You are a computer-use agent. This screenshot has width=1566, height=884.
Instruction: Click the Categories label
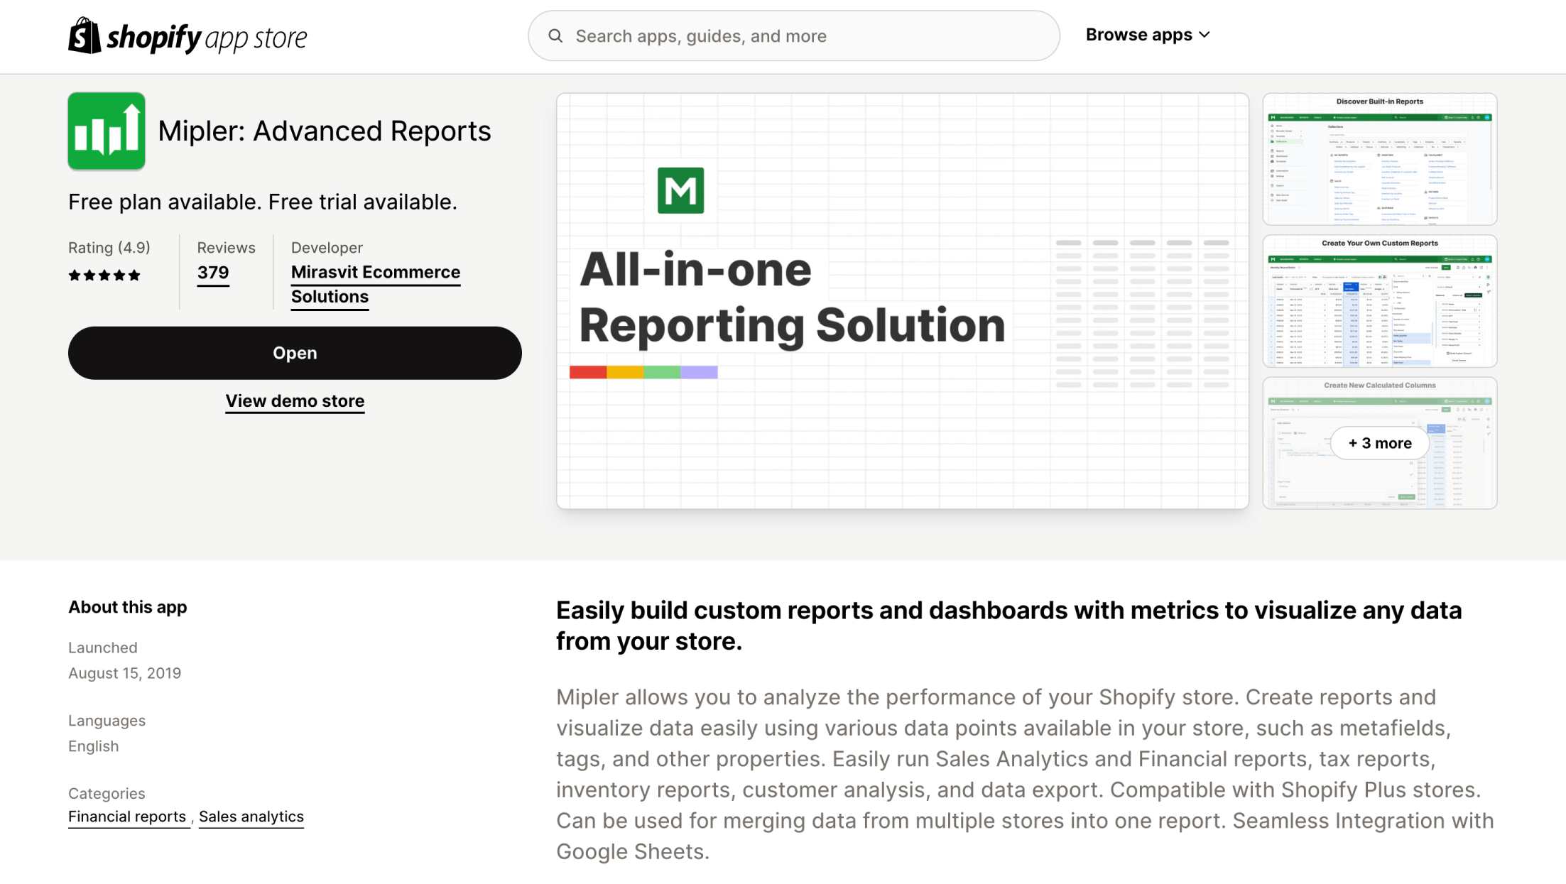[107, 794]
